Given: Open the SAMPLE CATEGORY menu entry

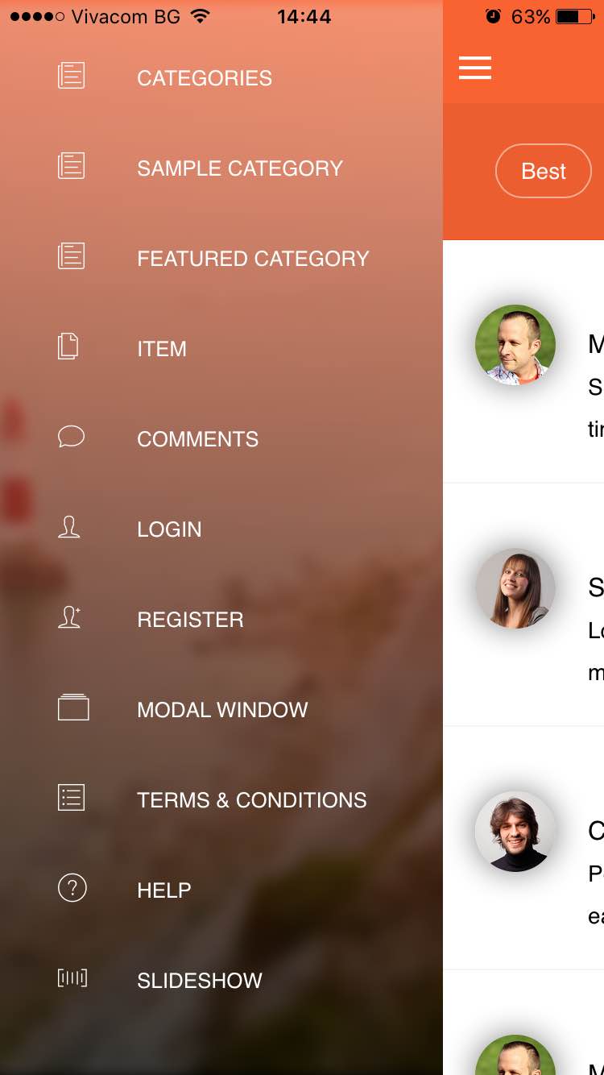Looking at the screenshot, I should (x=240, y=168).
